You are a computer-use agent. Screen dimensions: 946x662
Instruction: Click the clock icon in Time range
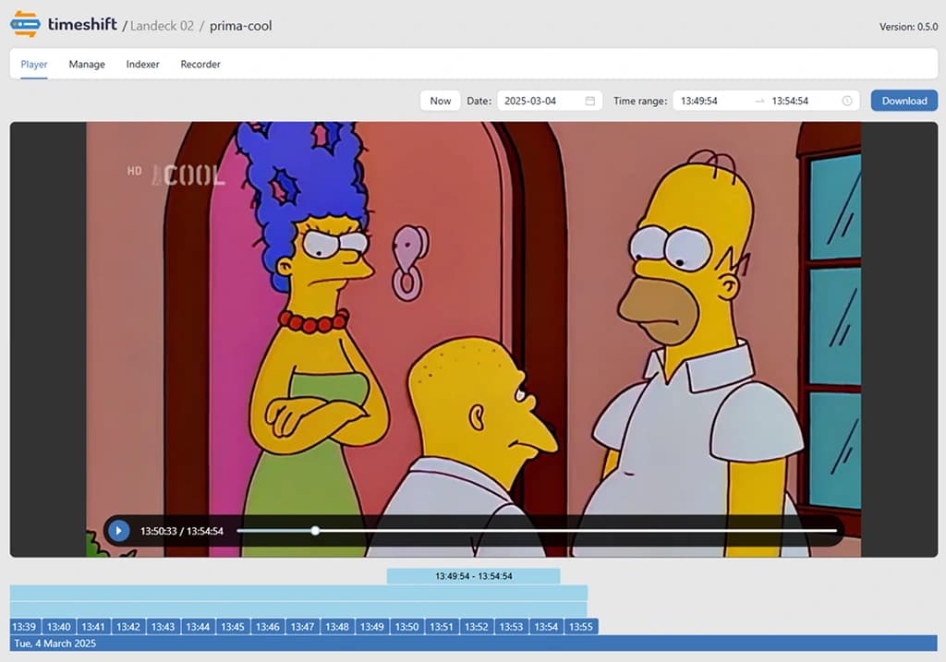[x=846, y=101]
